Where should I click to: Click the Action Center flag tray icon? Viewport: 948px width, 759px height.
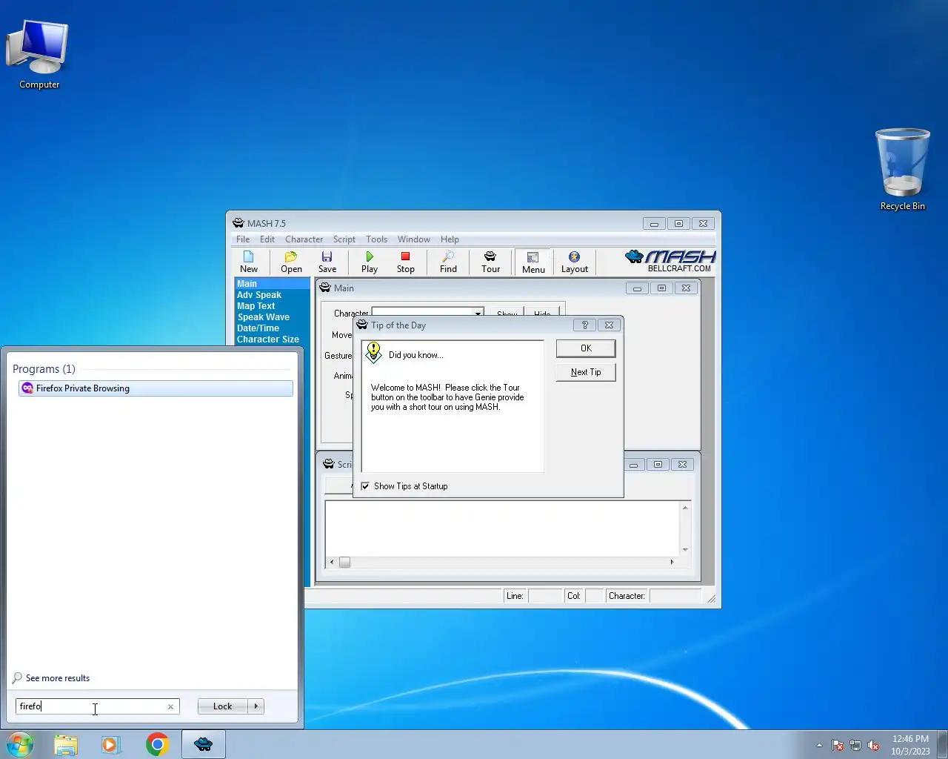838,746
